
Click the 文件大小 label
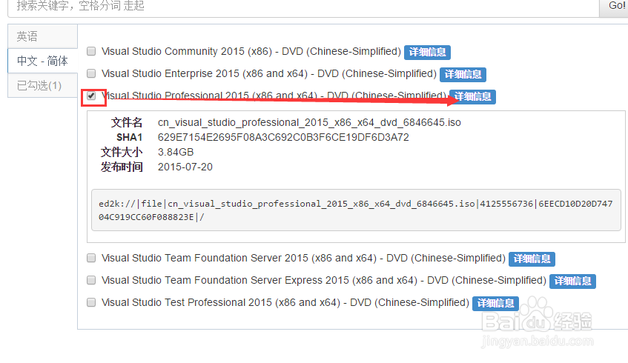pos(122,152)
